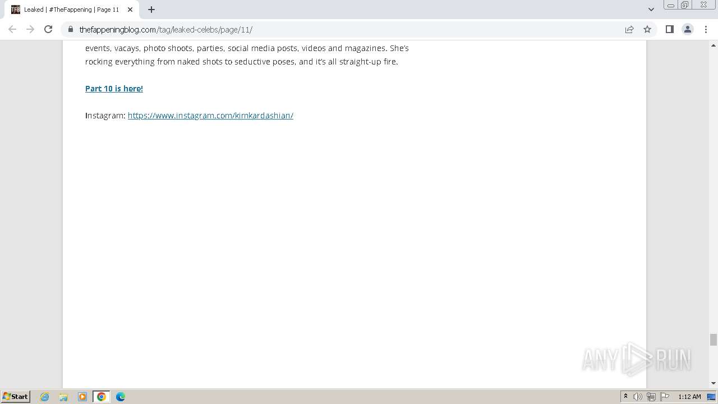Minimize the Chrome window

(x=671, y=5)
